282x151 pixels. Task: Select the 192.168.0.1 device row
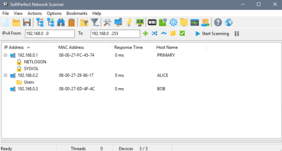pyautogui.click(x=141, y=55)
